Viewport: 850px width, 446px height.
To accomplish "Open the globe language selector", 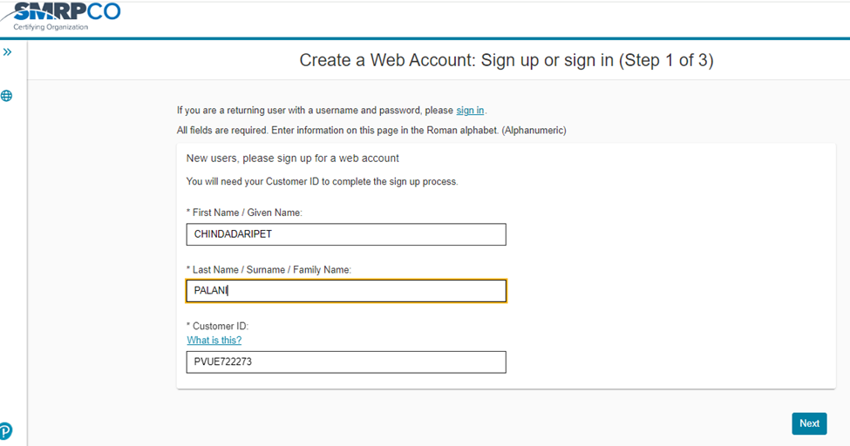I will pos(7,96).
